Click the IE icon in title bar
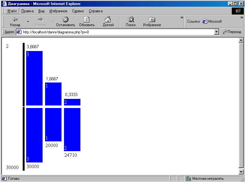The width and height of the screenshot is (245, 182). click(x=4, y=3)
